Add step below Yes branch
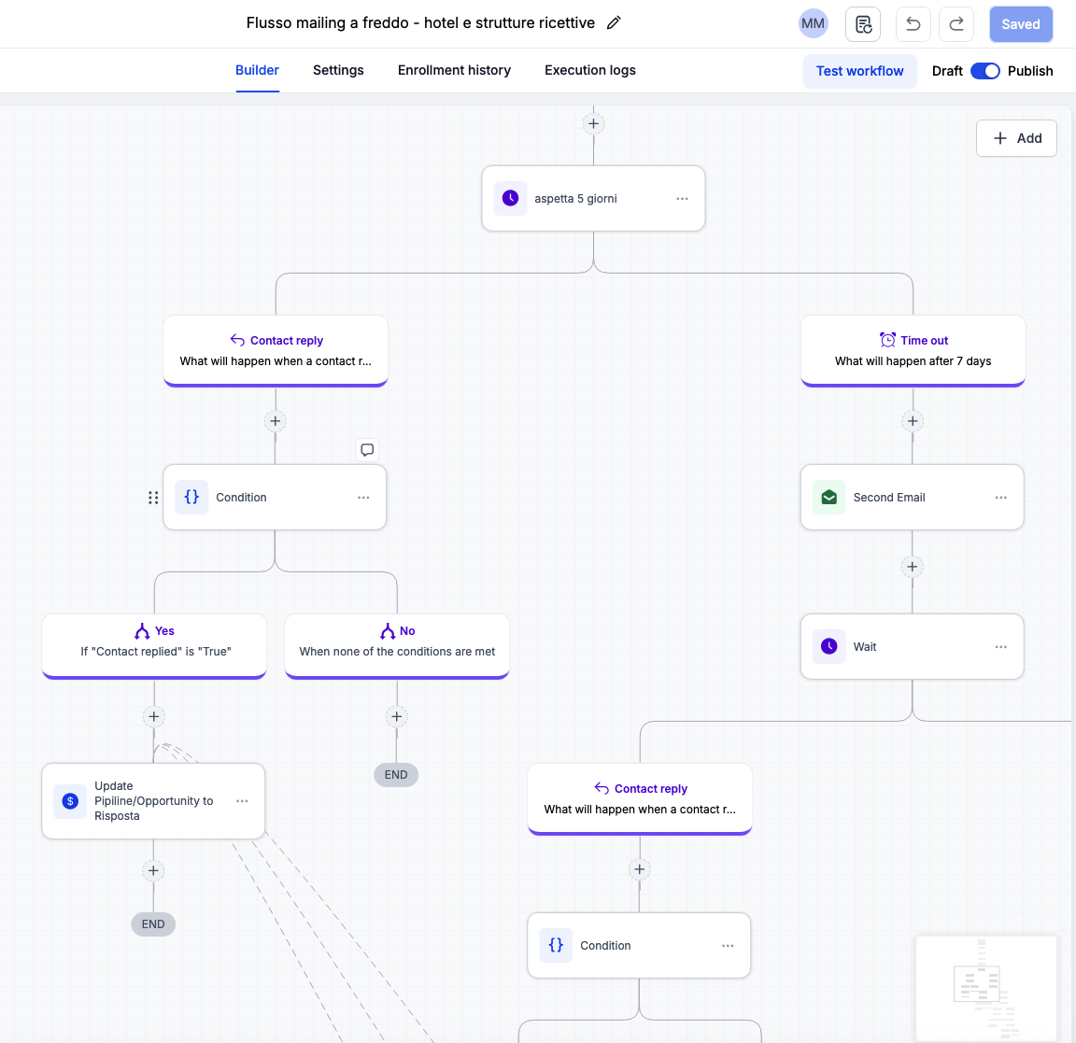 (x=154, y=717)
